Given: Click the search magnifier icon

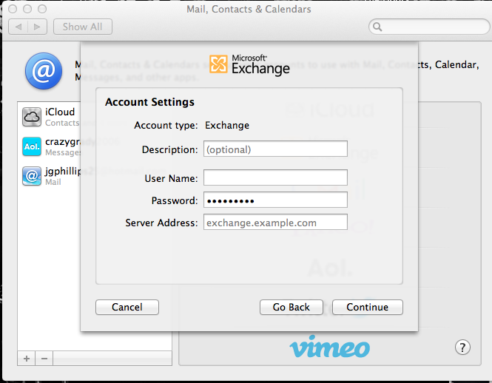Looking at the screenshot, I should 377,27.
